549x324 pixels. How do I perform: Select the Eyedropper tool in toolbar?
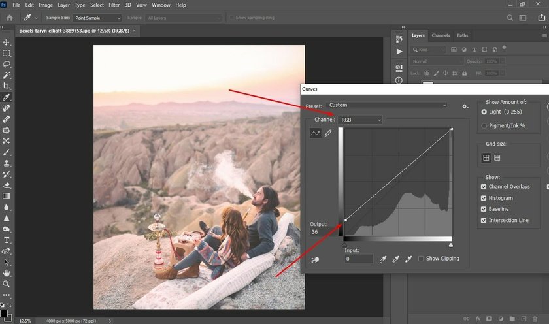(x=7, y=97)
